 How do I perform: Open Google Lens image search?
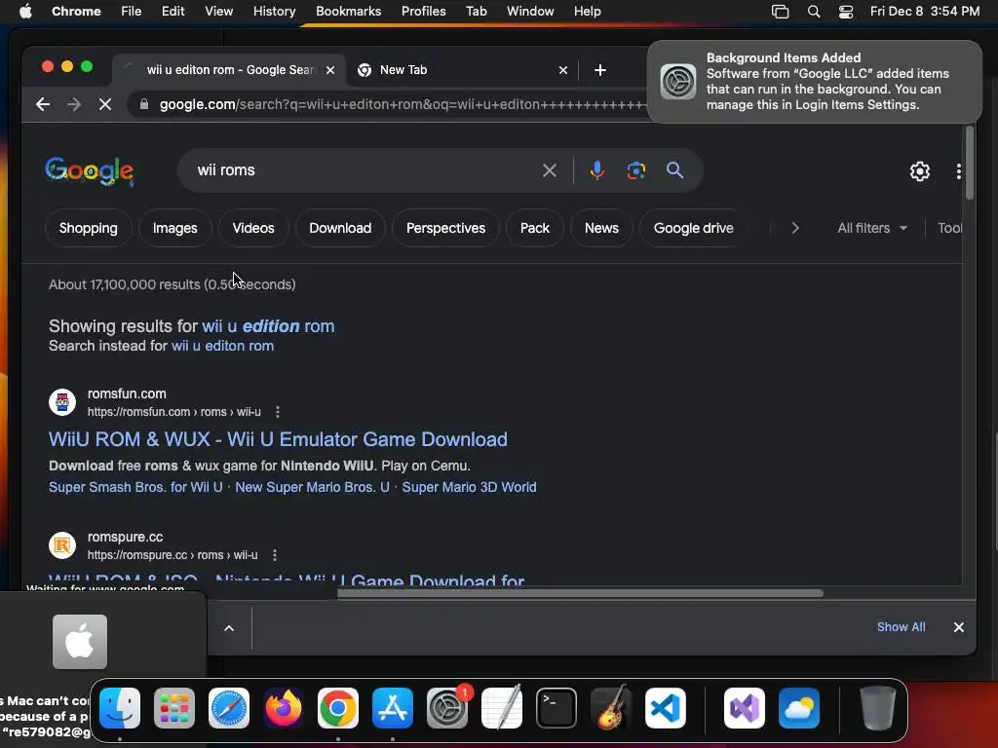click(635, 170)
